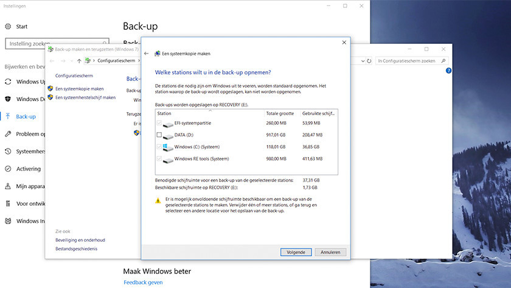Check the DATA (D:) drive checkbox
511x288 pixels.
pos(159,135)
